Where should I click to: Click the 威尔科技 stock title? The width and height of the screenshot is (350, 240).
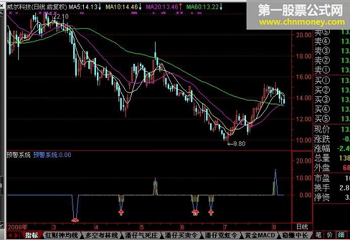[19, 7]
